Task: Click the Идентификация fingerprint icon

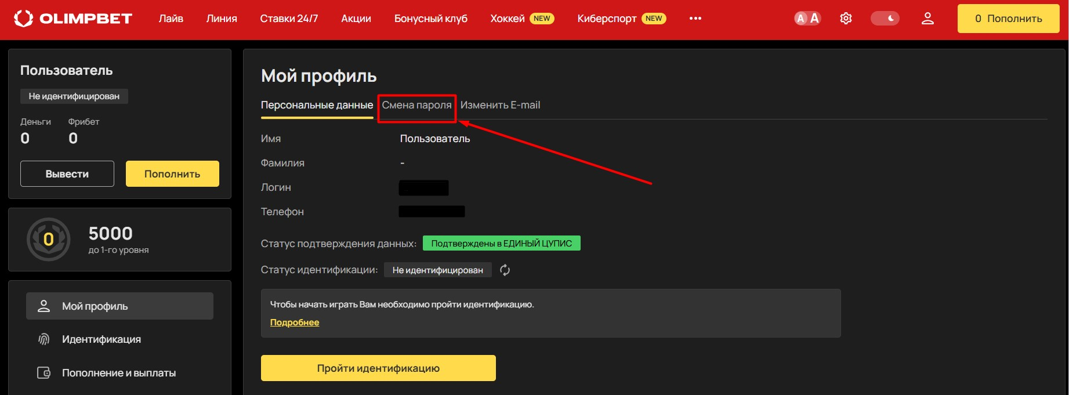Action: coord(44,339)
